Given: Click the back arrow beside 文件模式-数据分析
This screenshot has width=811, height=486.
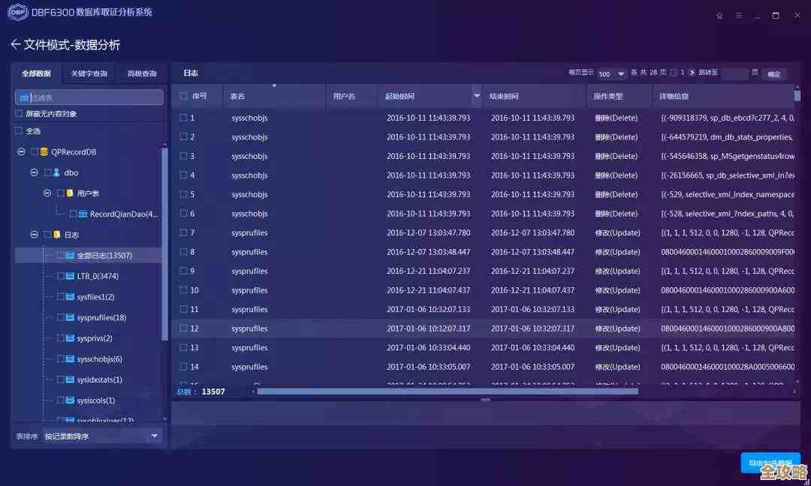Looking at the screenshot, I should (15, 45).
